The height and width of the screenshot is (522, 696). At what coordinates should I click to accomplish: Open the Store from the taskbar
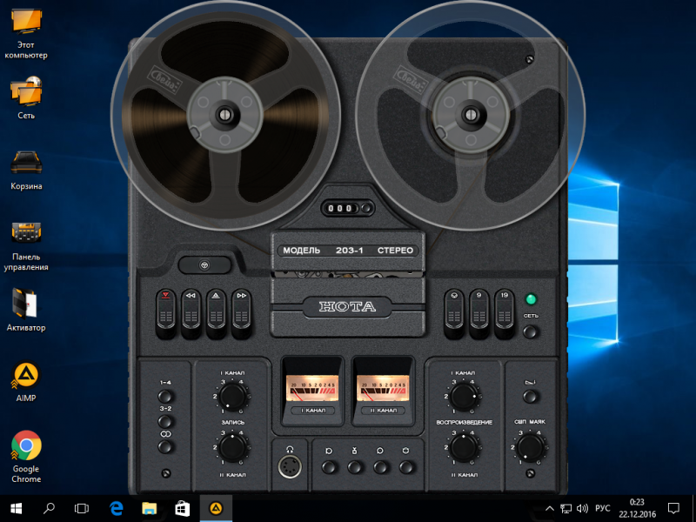coord(183,508)
